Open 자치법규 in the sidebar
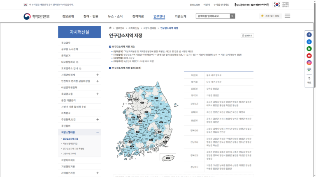This screenshot has height=177, width=316. click(79, 113)
